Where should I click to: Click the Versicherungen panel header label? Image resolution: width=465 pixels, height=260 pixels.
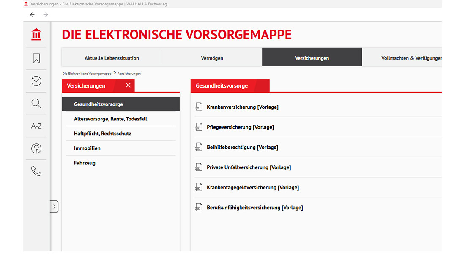[86, 86]
